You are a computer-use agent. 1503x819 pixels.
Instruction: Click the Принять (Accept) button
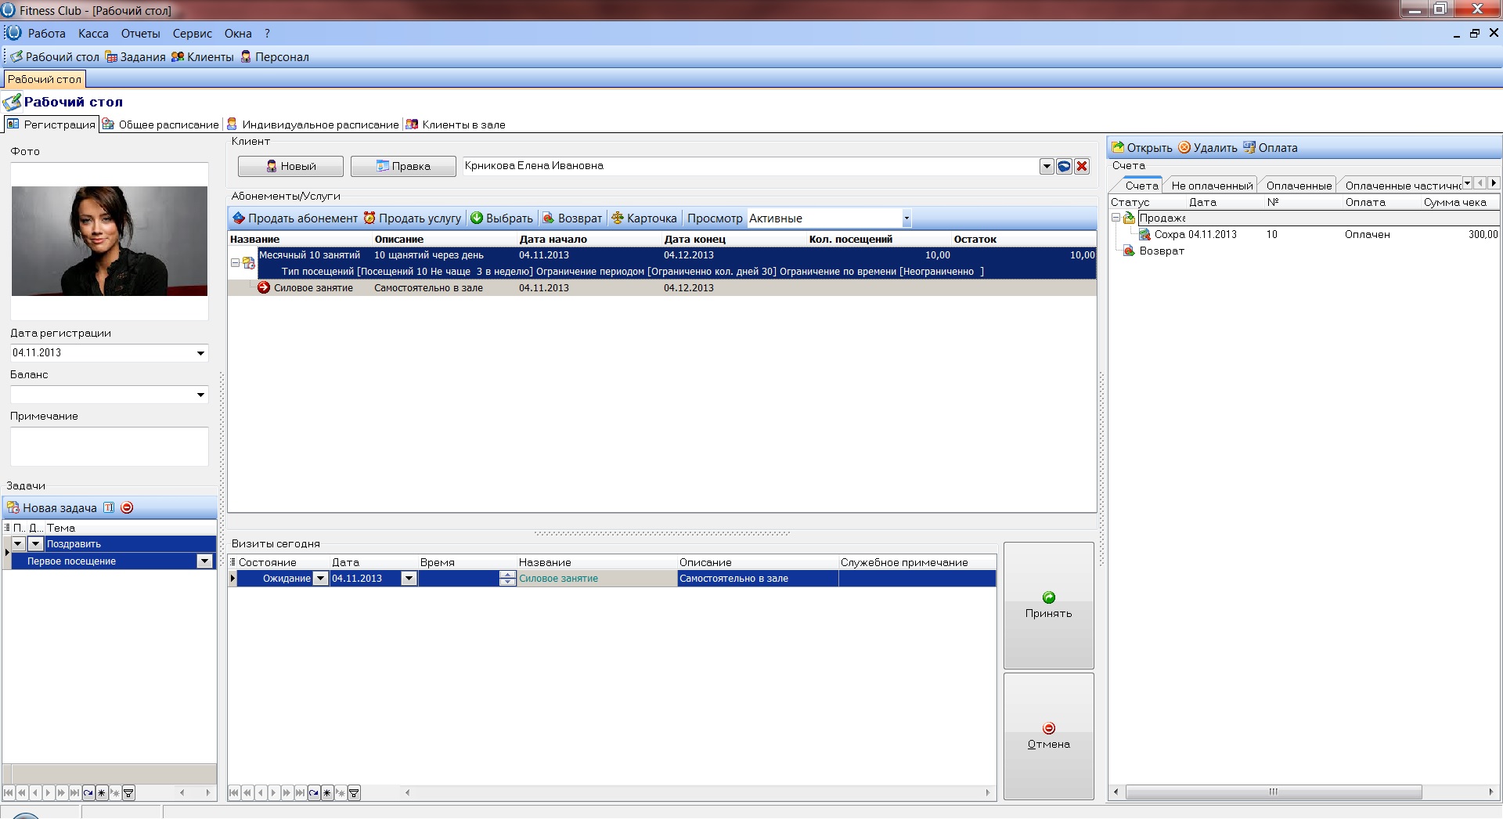click(x=1048, y=605)
